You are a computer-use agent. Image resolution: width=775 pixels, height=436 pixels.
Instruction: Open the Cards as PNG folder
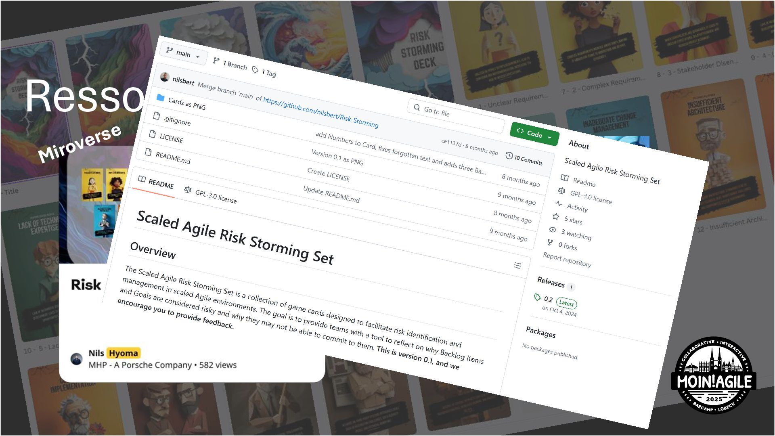tap(187, 103)
